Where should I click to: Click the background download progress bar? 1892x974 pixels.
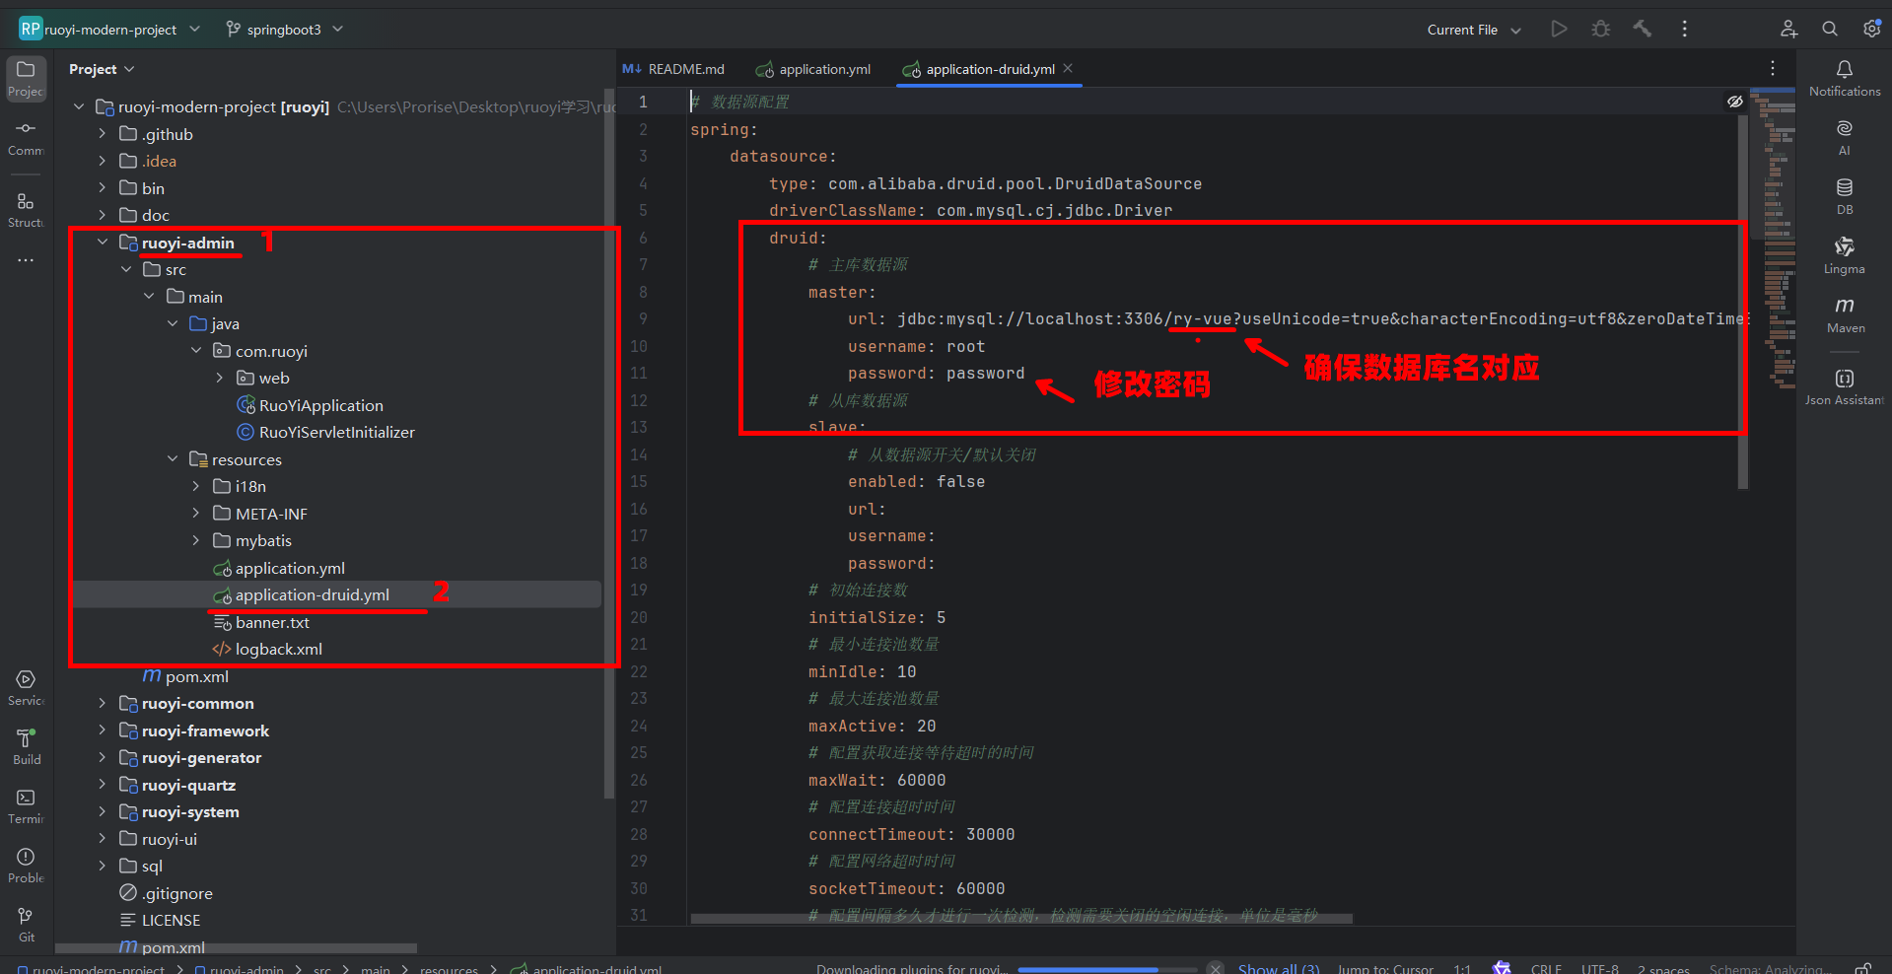point(1106,969)
